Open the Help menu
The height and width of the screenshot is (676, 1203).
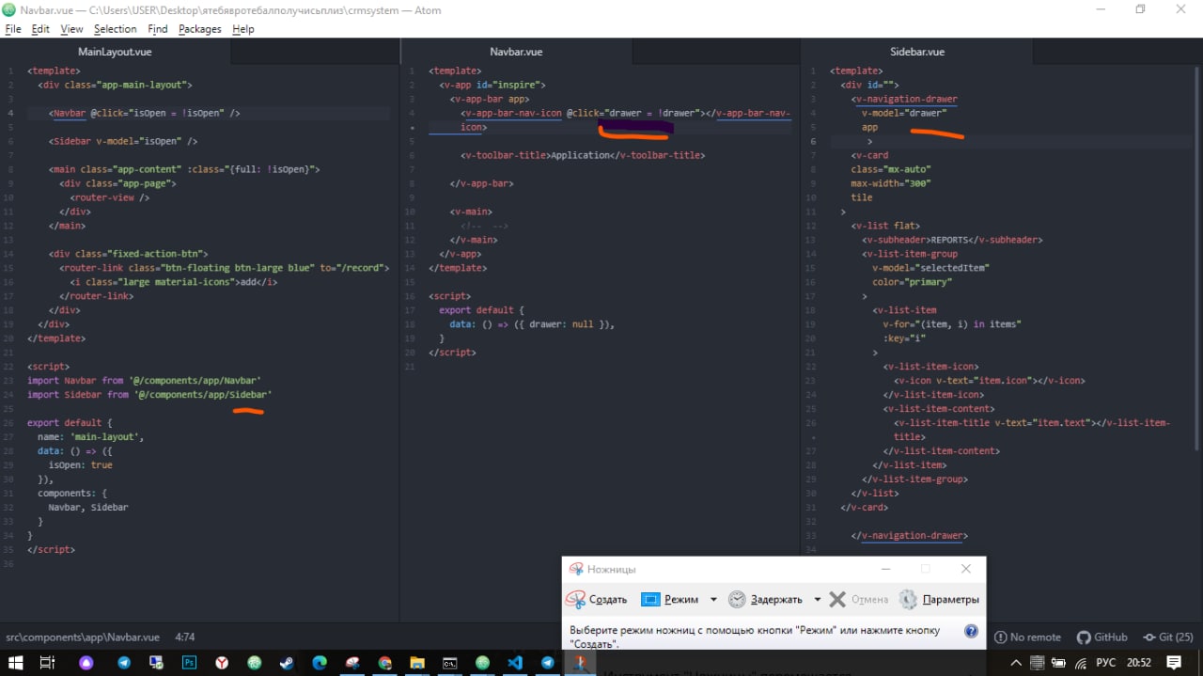pos(243,29)
